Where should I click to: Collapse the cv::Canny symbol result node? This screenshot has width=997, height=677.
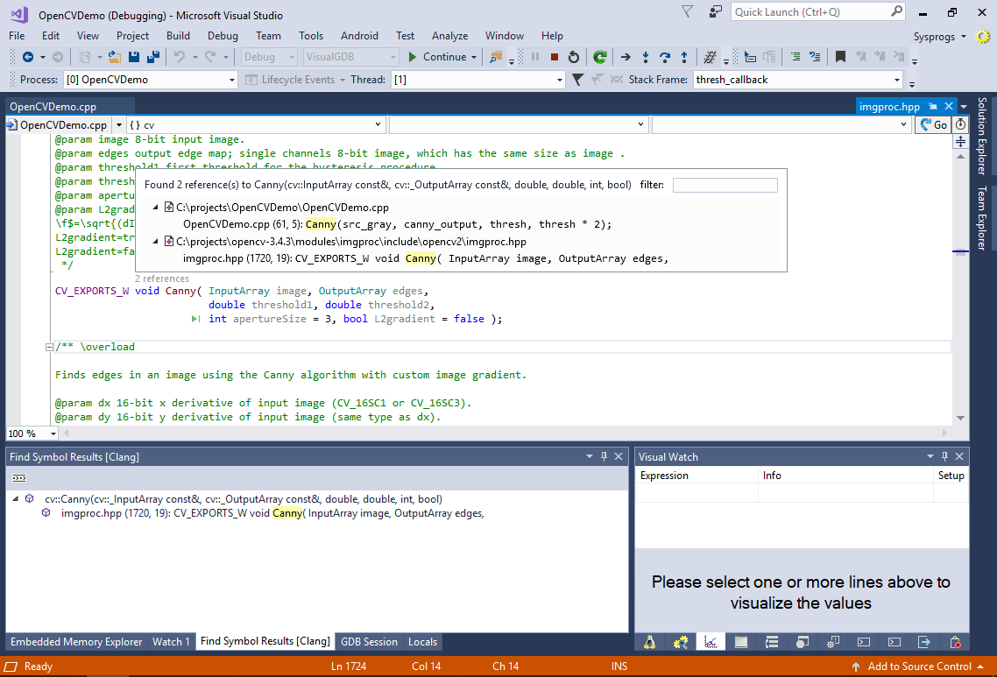tap(15, 499)
